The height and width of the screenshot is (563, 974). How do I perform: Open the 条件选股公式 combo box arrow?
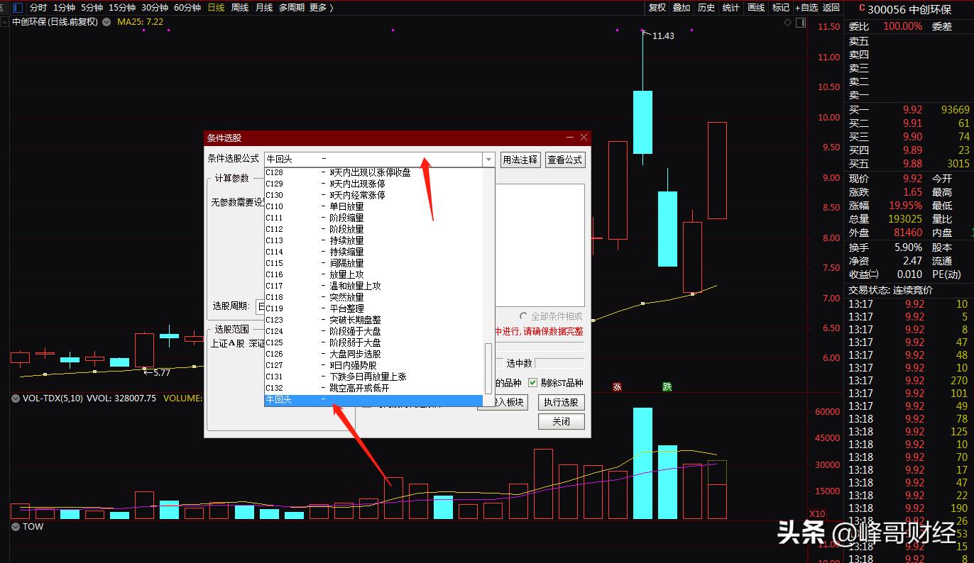[x=488, y=160]
